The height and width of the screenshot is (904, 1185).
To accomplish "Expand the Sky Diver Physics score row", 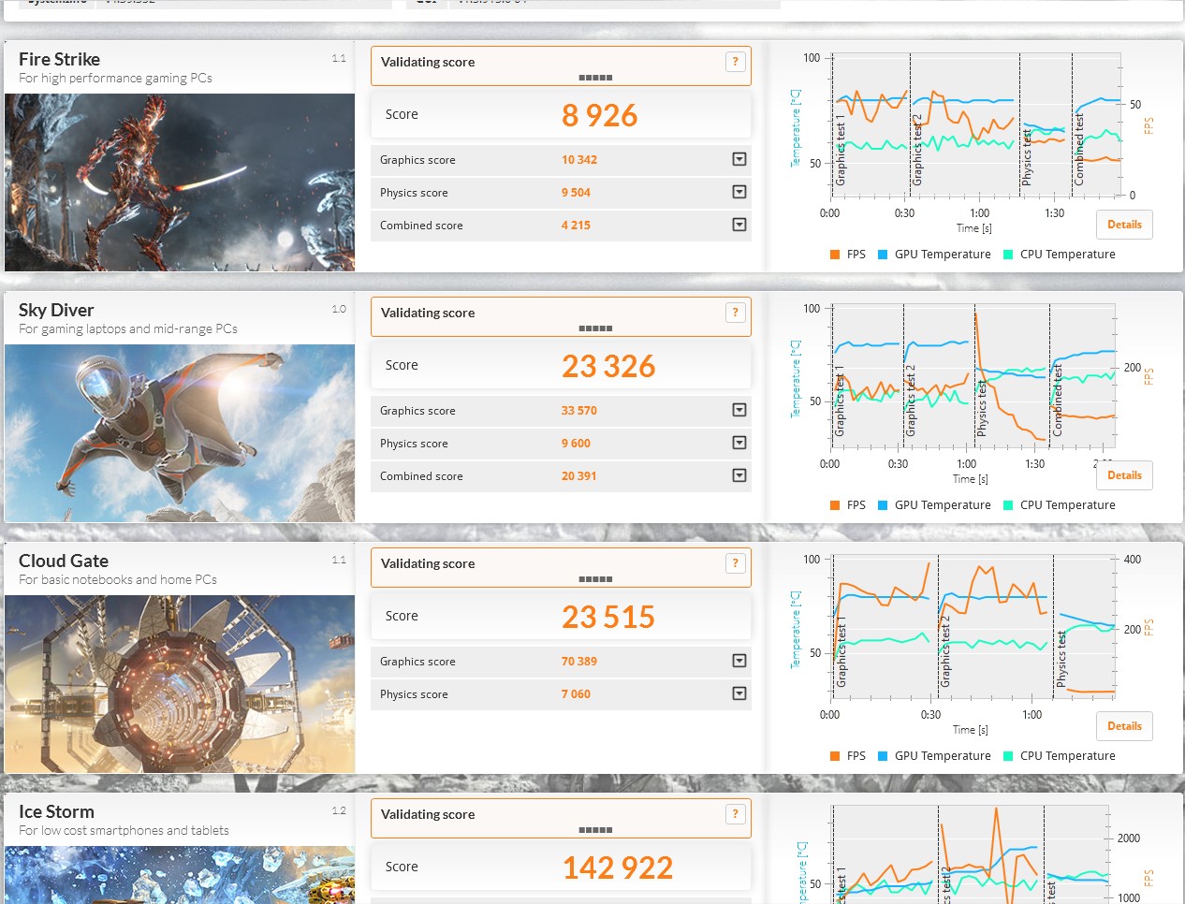I will tap(739, 444).
